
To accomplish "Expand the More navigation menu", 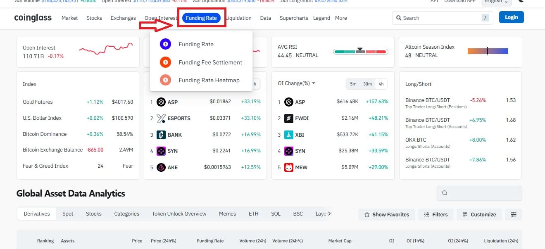I will coord(341,18).
